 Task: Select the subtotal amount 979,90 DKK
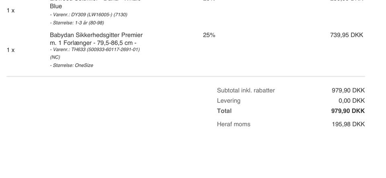[x=348, y=90]
